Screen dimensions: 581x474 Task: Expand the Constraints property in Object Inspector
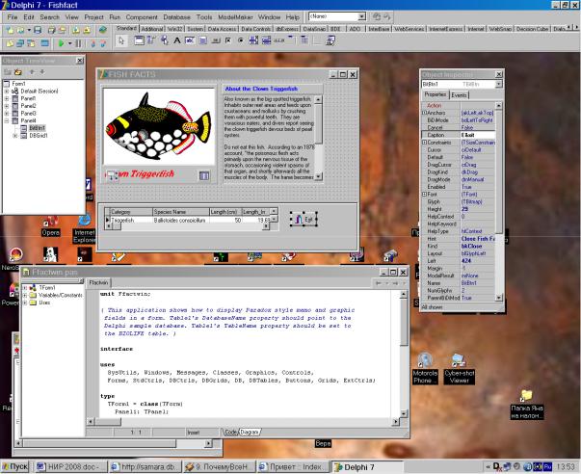coord(424,143)
